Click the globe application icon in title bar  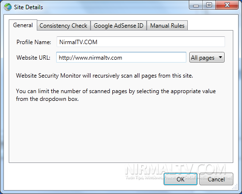click(x=8, y=7)
